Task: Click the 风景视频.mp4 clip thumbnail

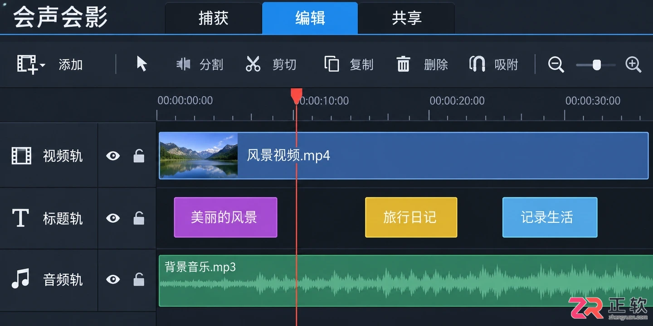Action: pyautogui.click(x=199, y=155)
